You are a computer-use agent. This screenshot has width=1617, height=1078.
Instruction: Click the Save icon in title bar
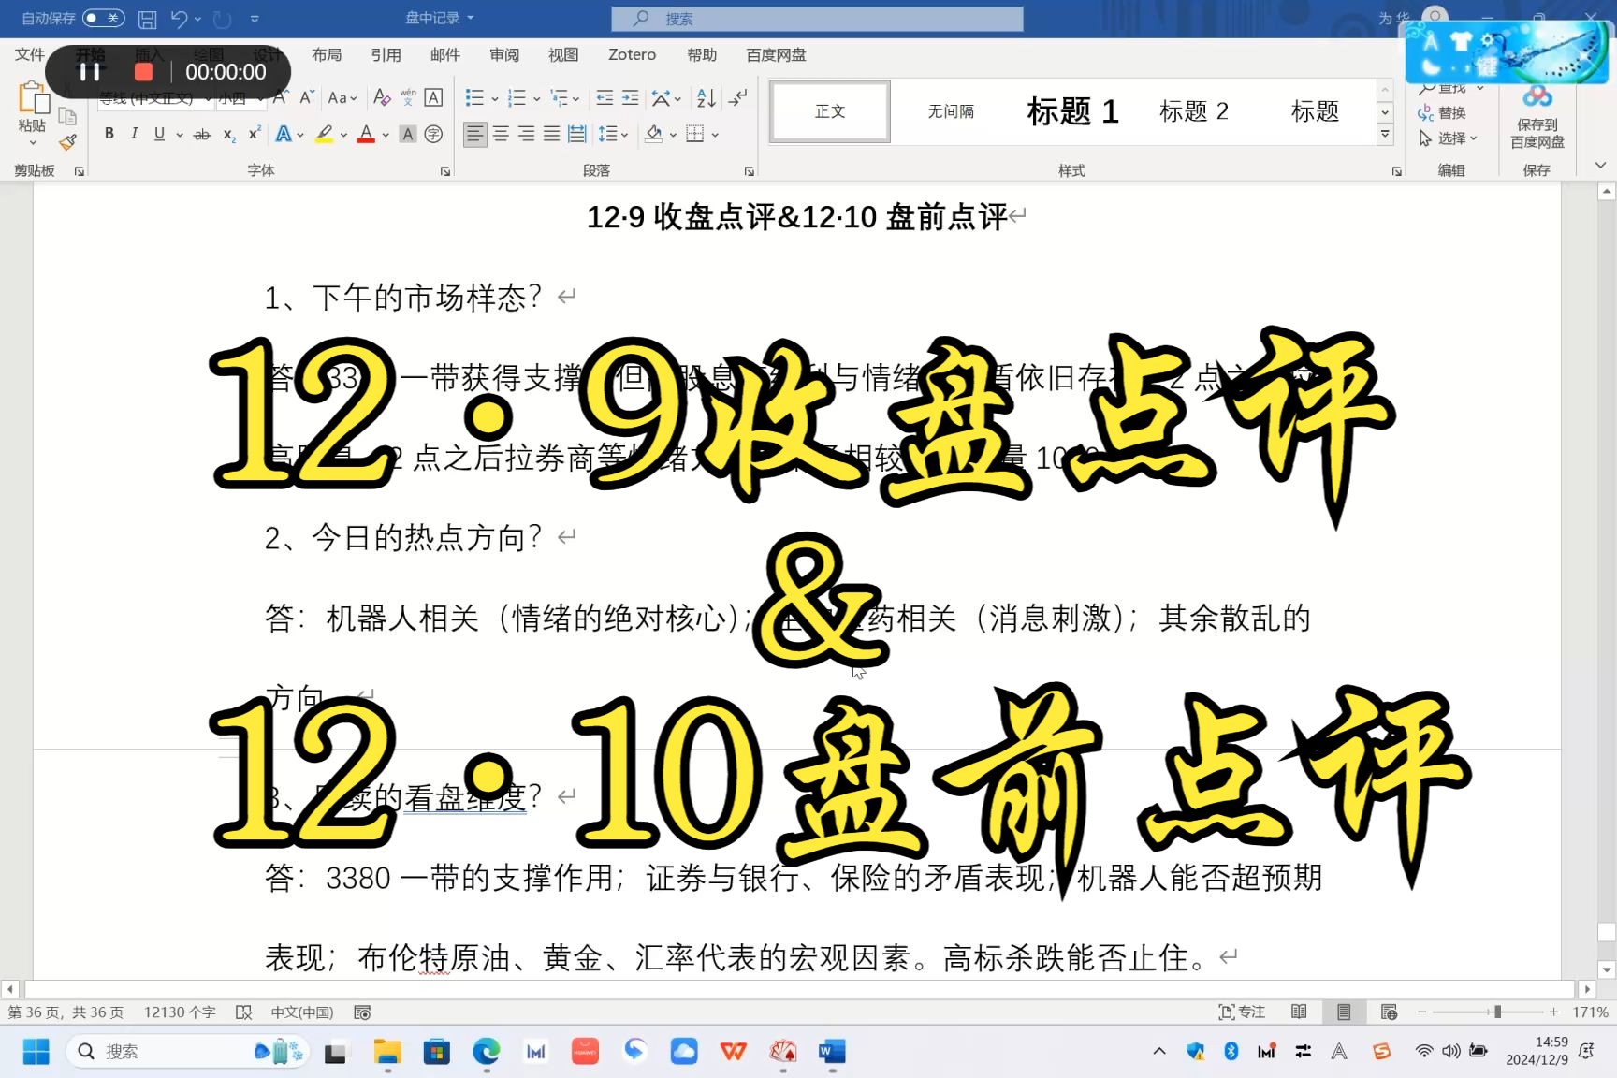[148, 18]
